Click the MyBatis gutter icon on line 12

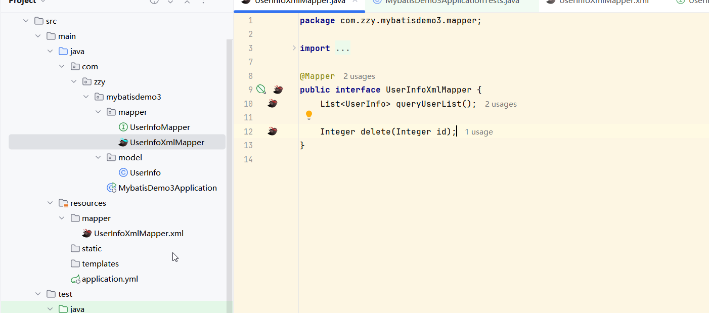pyautogui.click(x=273, y=131)
